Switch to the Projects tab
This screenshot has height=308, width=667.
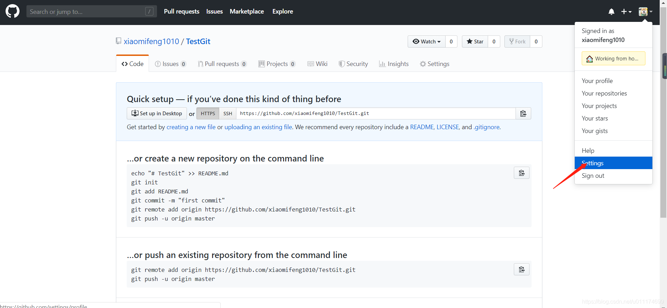[x=277, y=64]
